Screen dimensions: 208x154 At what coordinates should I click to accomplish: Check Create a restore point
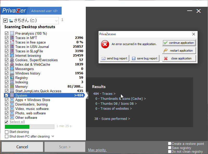[170, 144]
